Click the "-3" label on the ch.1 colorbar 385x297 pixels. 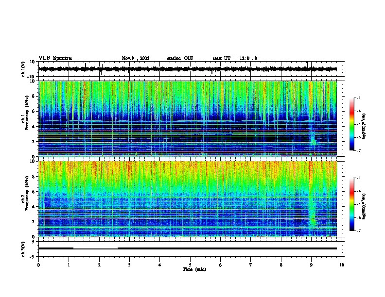point(359,98)
